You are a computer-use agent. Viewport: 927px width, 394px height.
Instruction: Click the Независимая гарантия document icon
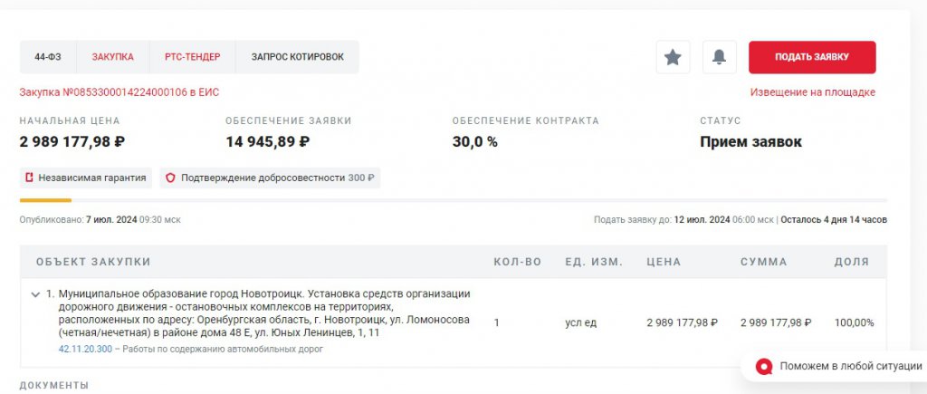[30, 178]
